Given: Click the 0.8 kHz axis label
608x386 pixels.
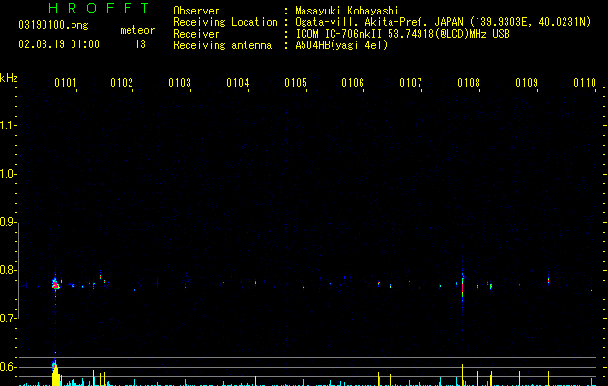Looking at the screenshot, I should pos(8,270).
